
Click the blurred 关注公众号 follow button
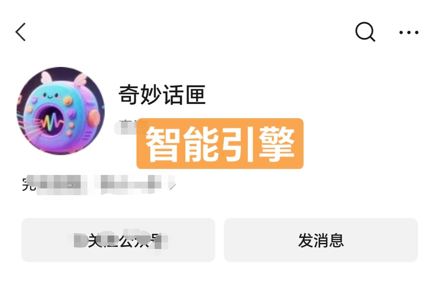[118, 240]
